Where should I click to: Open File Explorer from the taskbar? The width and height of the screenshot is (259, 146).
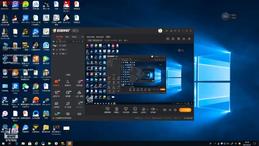tap(23, 144)
